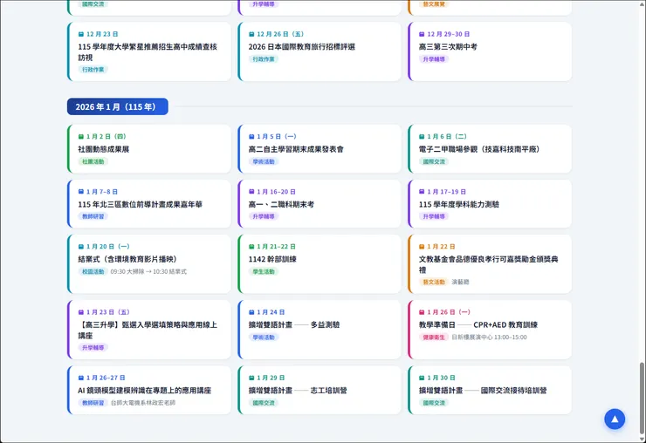The image size is (646, 443).
Task: Open 高二自主學習期末成果發表會 event title
Action: [296, 149]
